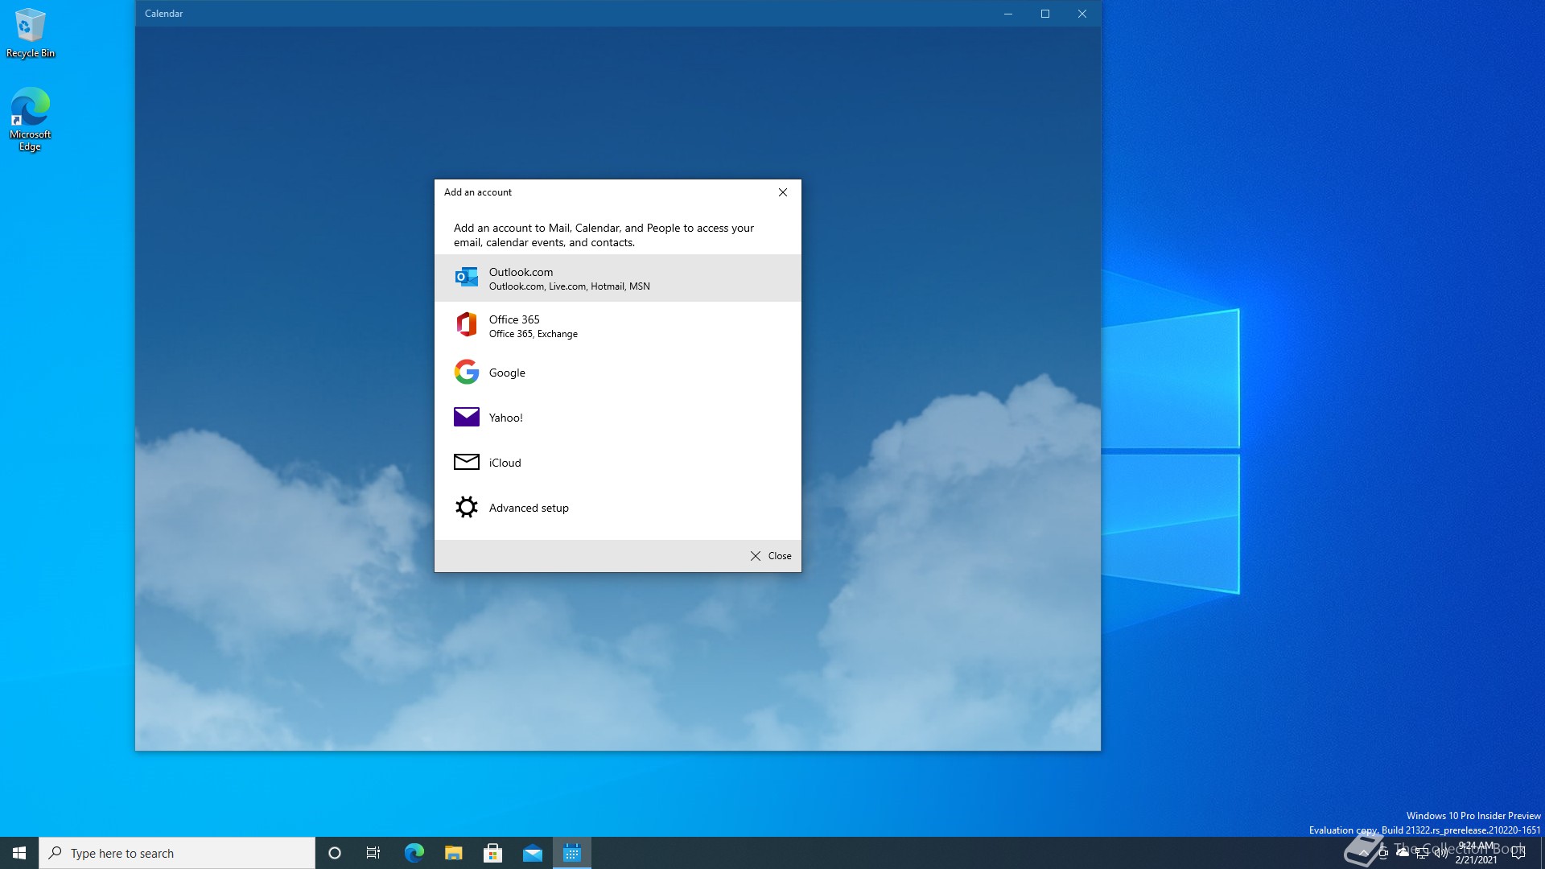Select the Yahoo! purple envelope icon

(x=467, y=417)
